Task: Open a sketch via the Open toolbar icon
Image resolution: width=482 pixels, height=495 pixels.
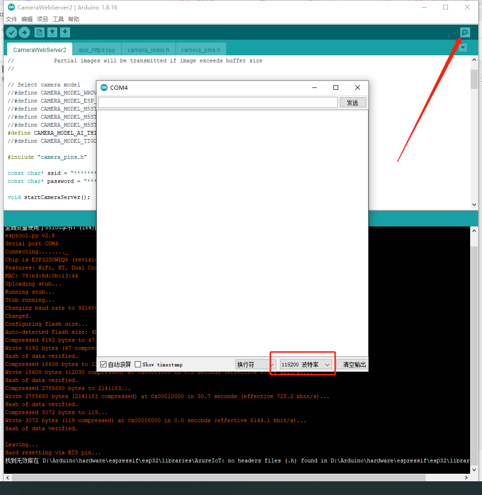Action: click(x=52, y=32)
